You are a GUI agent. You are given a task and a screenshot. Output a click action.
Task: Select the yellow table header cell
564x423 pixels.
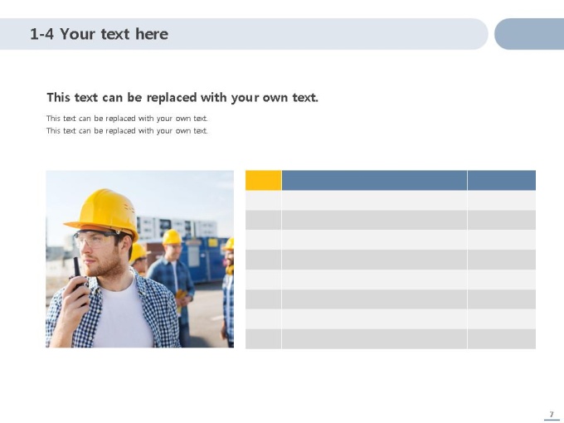pyautogui.click(x=263, y=180)
